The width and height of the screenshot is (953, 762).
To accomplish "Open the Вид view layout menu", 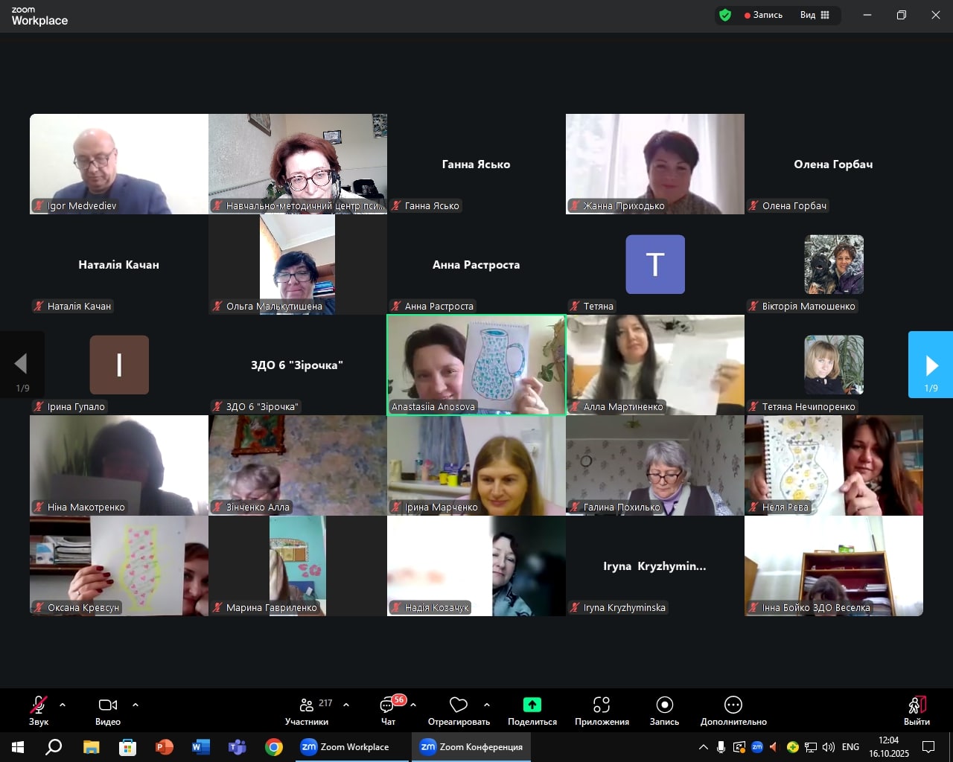I will pyautogui.click(x=815, y=15).
